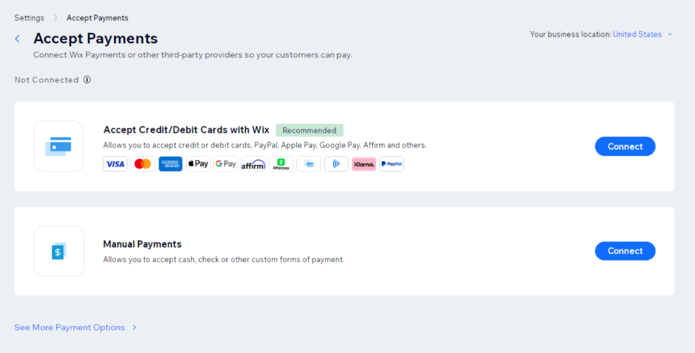Connect Manual Payments
The image size is (695, 353).
click(625, 251)
